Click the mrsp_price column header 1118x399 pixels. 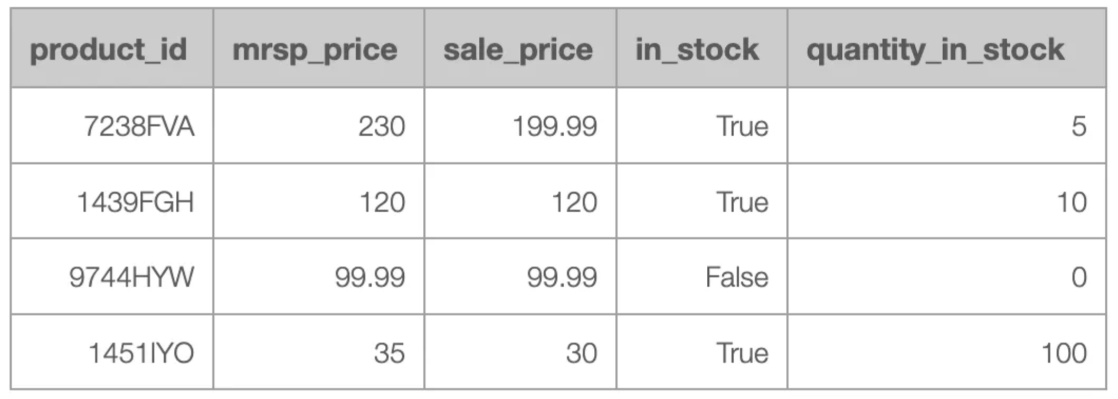pyautogui.click(x=315, y=50)
